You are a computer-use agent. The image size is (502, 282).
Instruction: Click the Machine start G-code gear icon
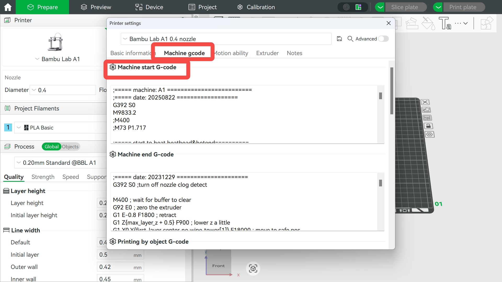coord(113,67)
